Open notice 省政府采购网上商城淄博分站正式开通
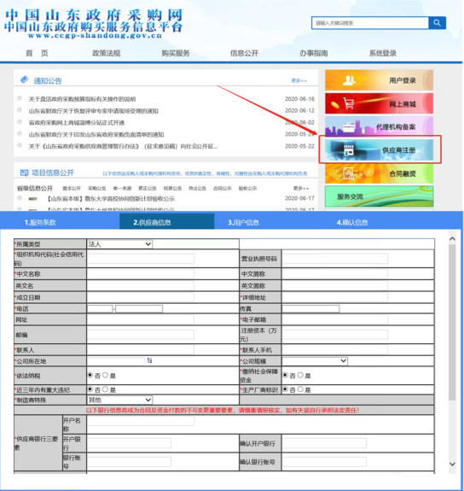The image size is (464, 491). [x=77, y=123]
